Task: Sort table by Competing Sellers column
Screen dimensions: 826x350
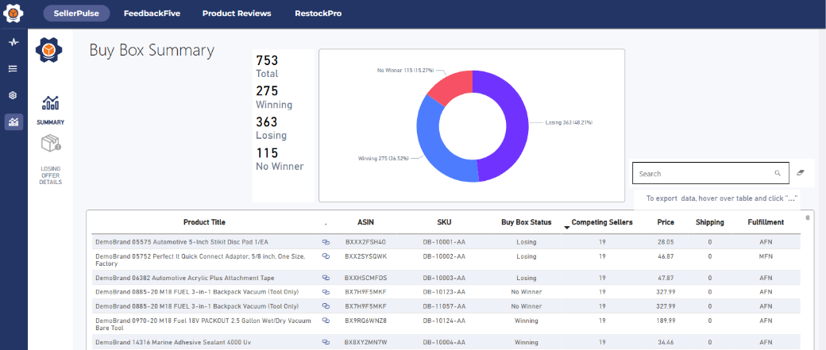Action: tap(602, 222)
